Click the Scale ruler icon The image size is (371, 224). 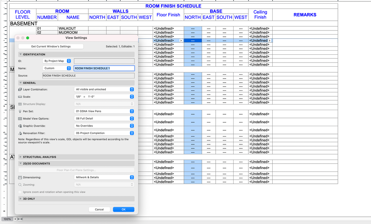(x=19, y=97)
